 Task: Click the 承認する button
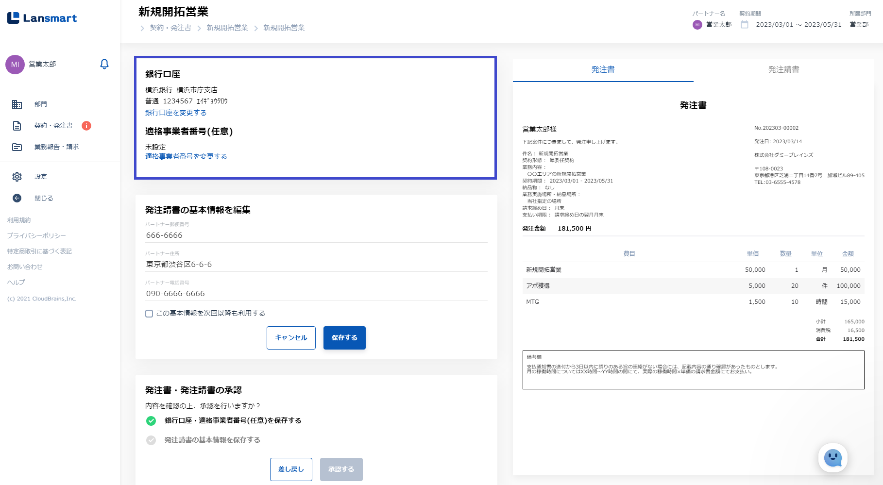tap(341, 469)
